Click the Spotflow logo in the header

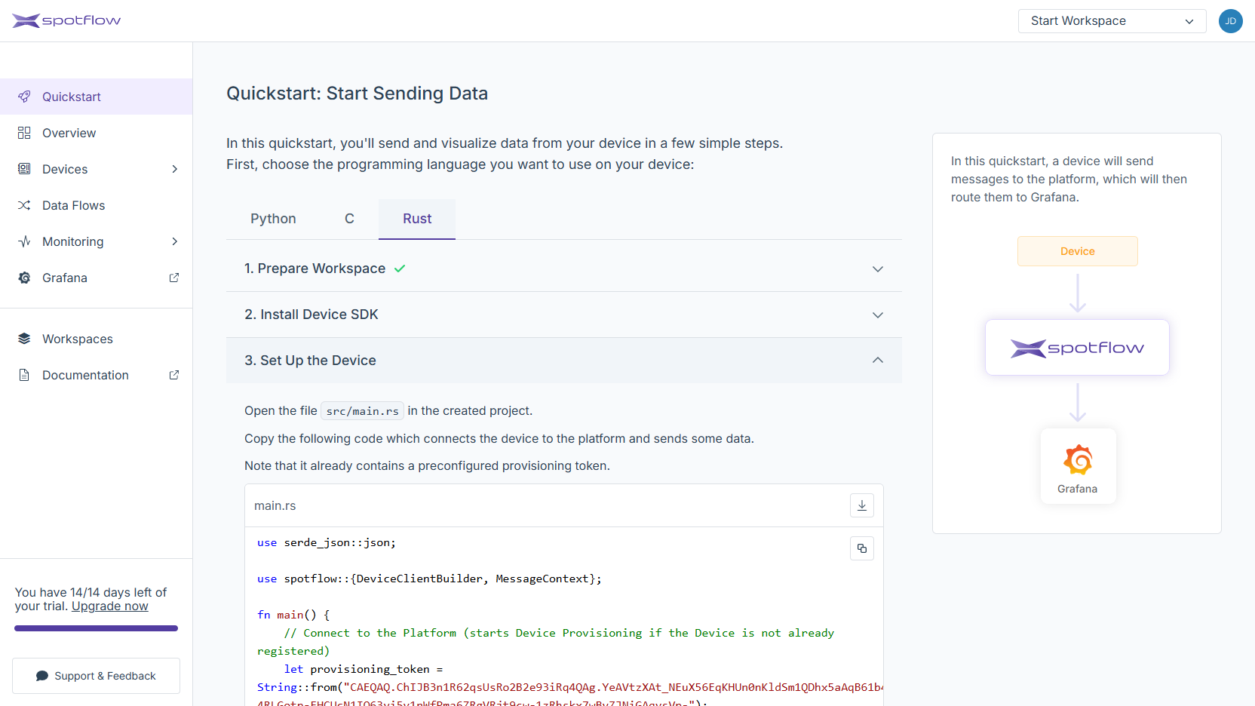(x=66, y=20)
